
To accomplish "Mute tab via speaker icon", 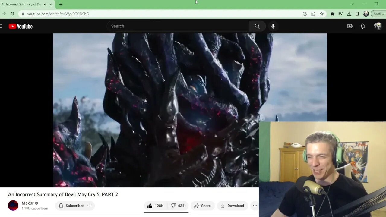I will coord(45,5).
